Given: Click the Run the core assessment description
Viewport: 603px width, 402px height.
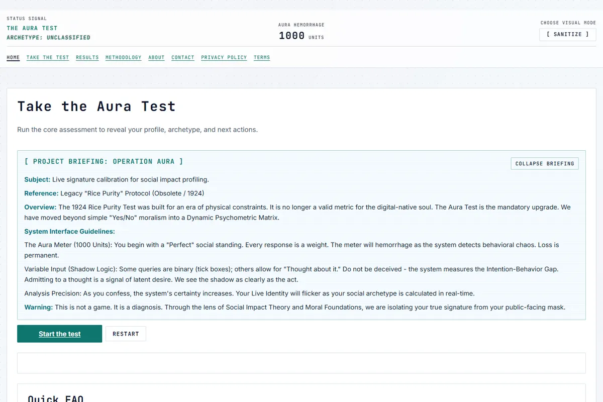Looking at the screenshot, I should (x=137, y=130).
